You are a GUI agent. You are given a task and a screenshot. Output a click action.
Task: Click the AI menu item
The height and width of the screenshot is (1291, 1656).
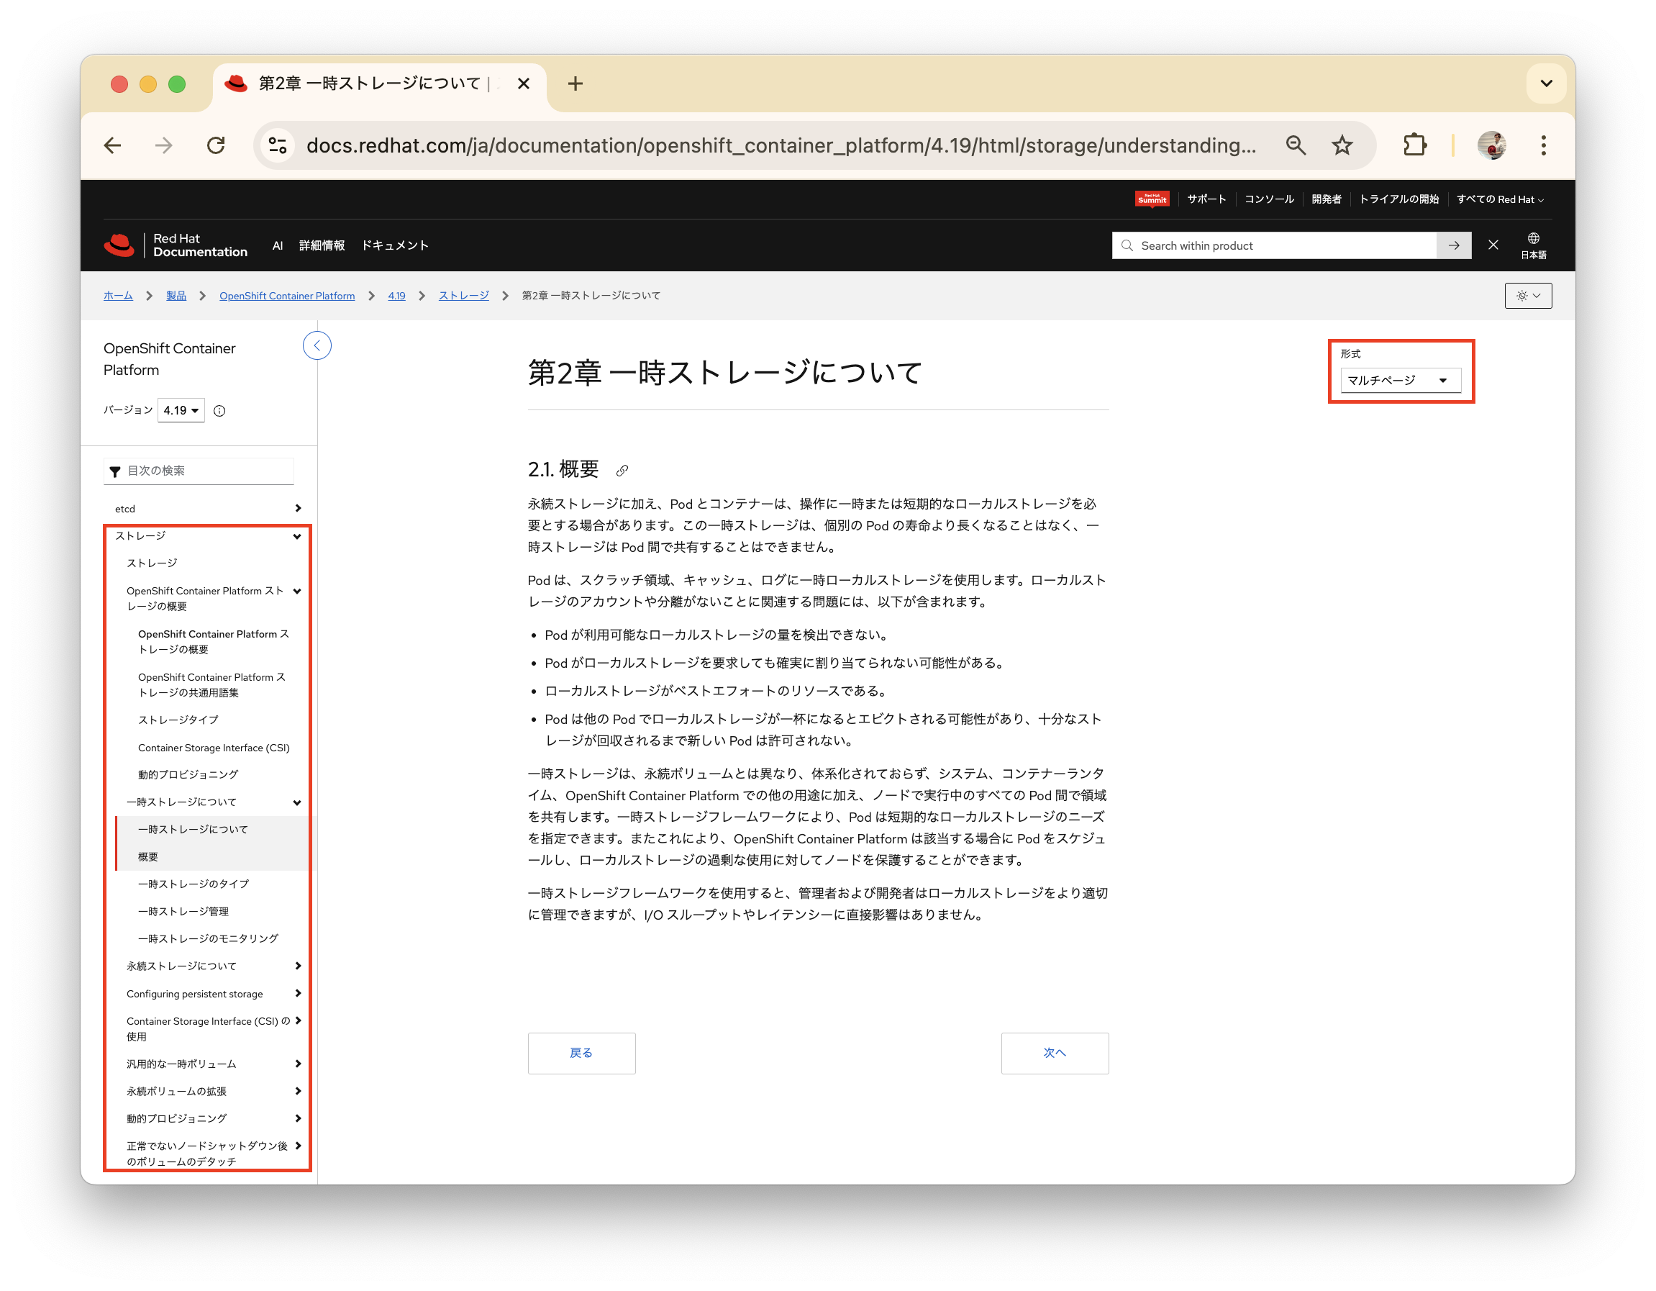pyautogui.click(x=278, y=245)
